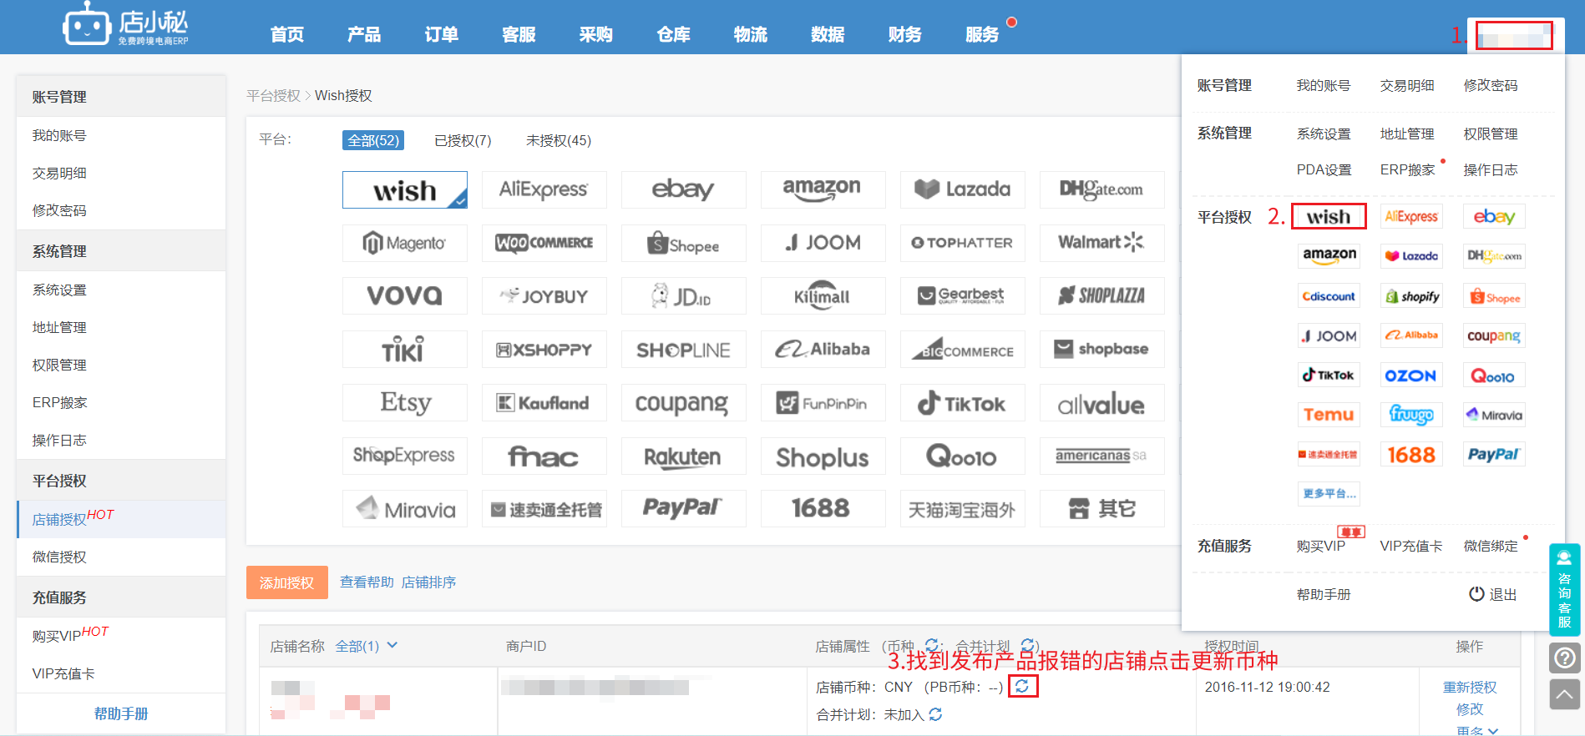Select the Lazada platform tile in grid
The image size is (1585, 736).
tap(963, 189)
